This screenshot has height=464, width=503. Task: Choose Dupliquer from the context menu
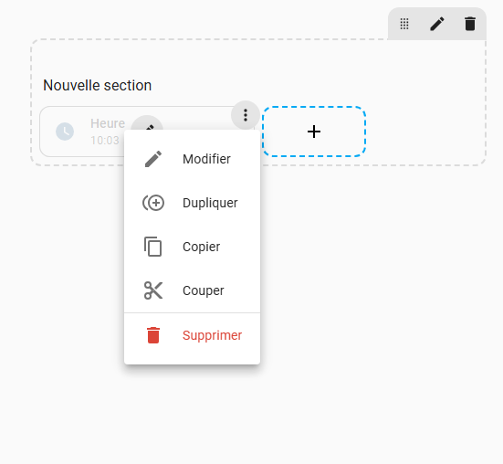[x=192, y=203]
